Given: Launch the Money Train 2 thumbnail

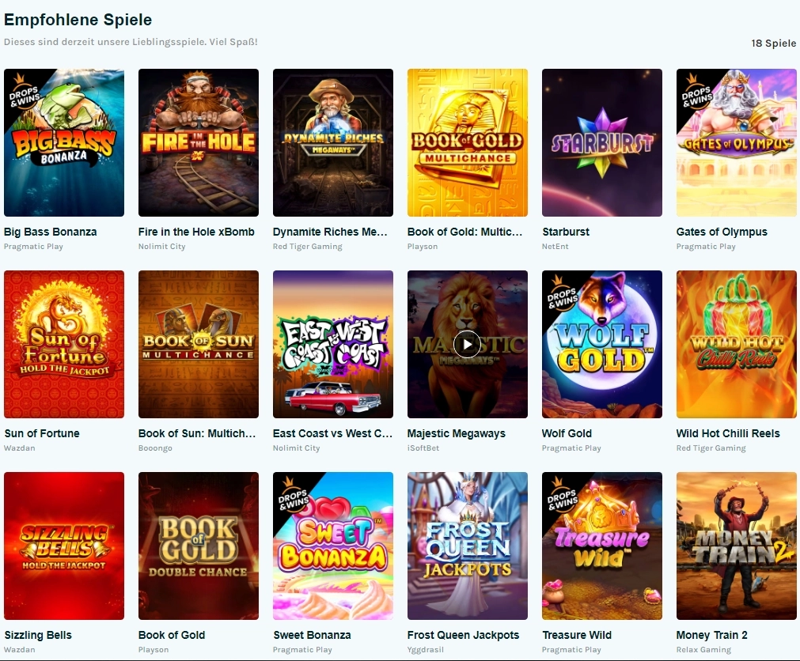Looking at the screenshot, I should [x=736, y=546].
